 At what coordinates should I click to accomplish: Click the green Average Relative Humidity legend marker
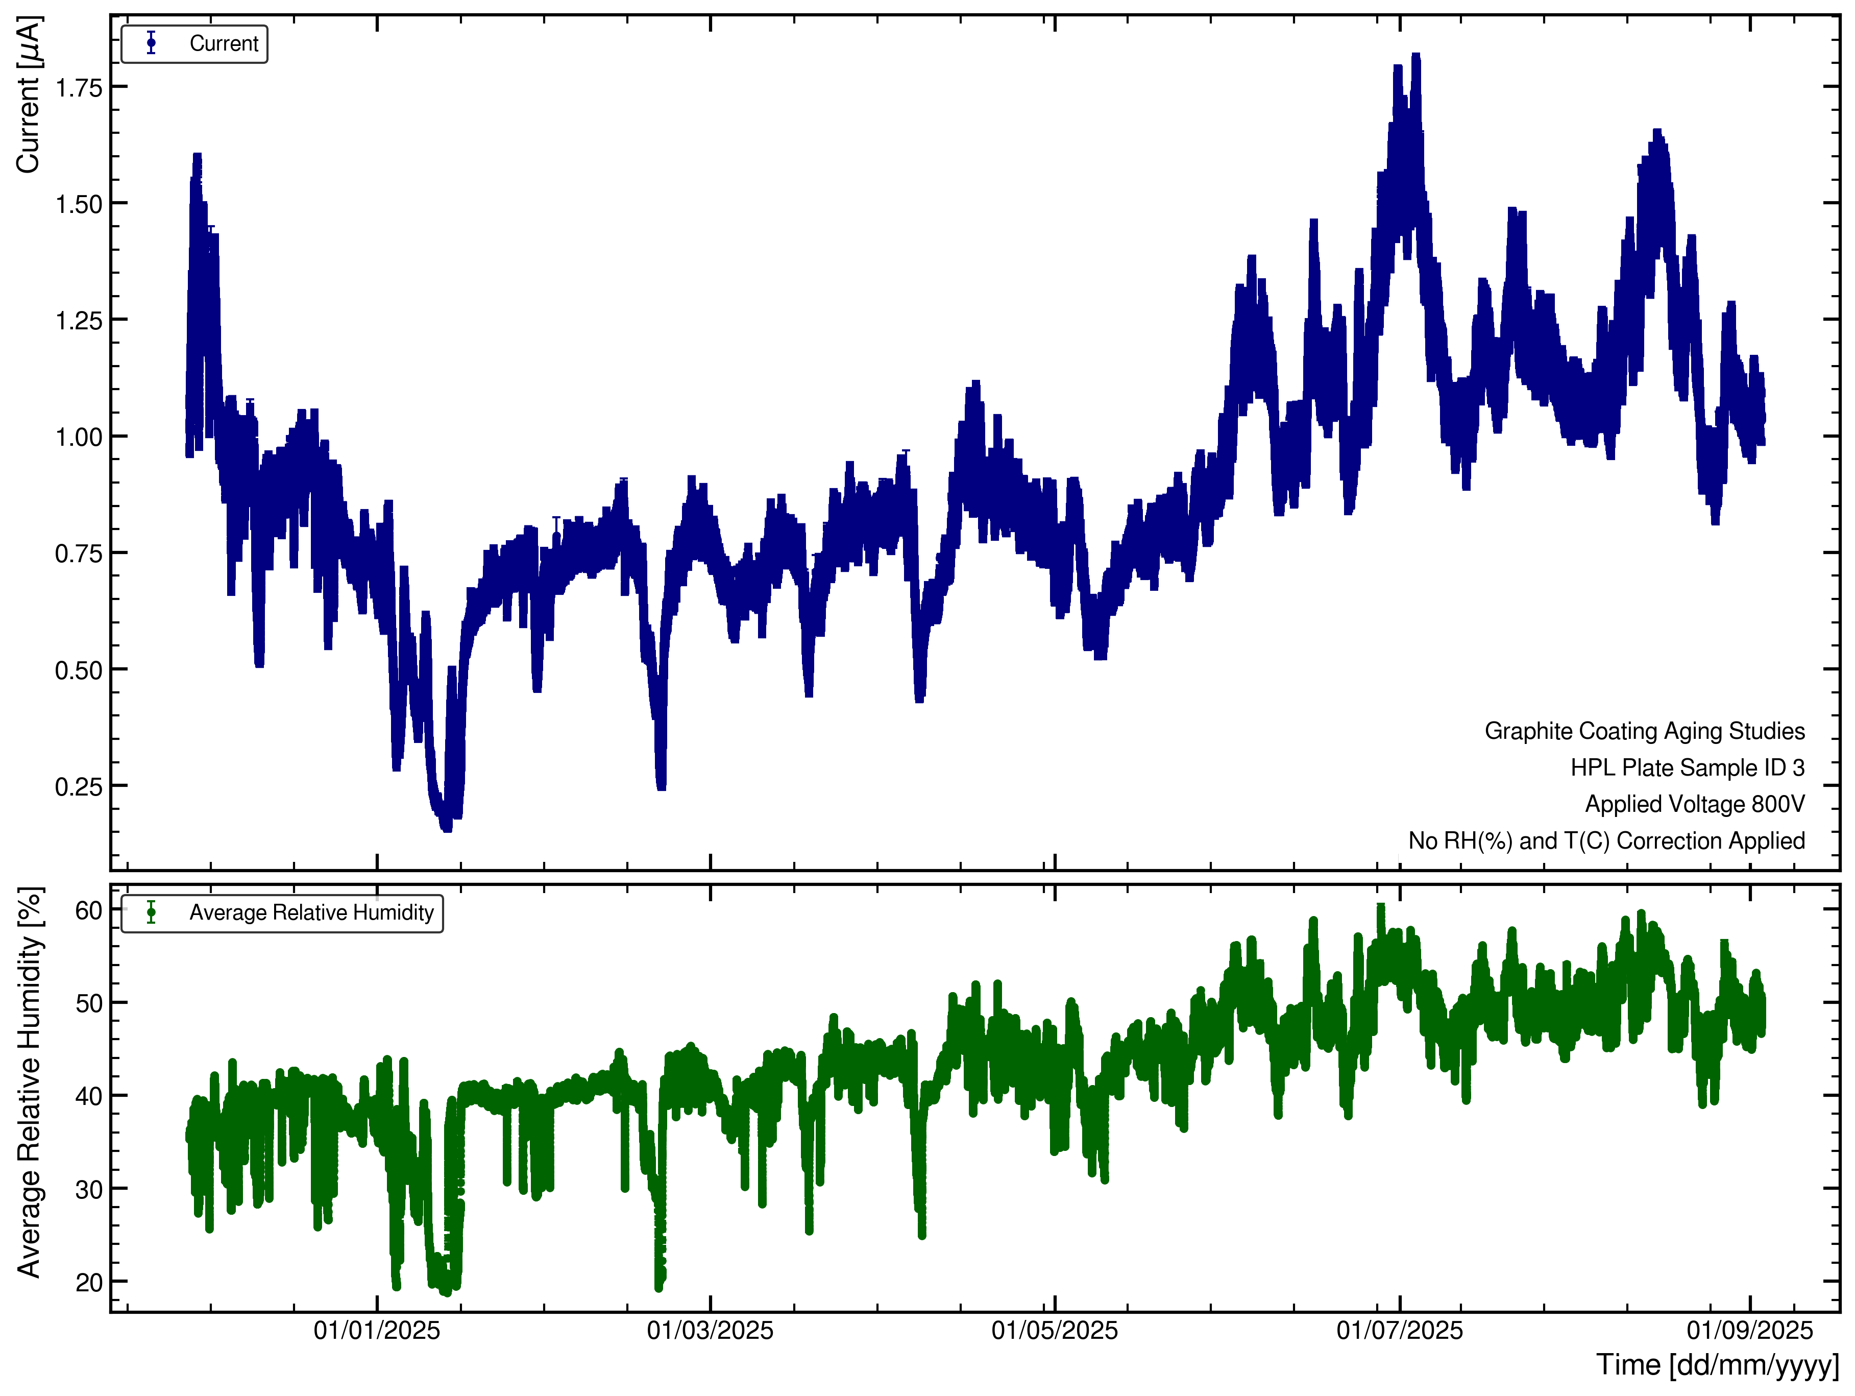point(151,912)
